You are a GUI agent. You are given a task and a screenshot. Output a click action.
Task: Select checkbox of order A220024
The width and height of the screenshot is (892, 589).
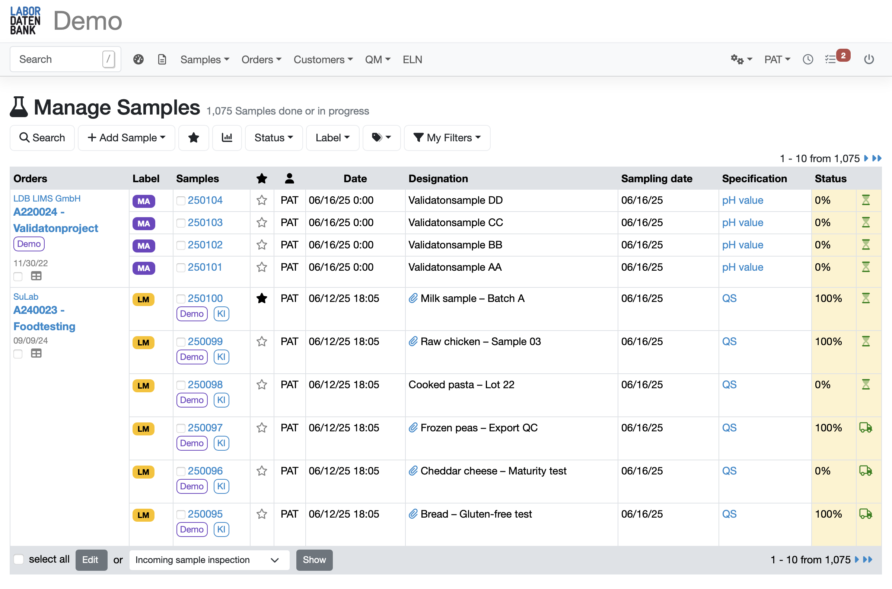(x=18, y=277)
